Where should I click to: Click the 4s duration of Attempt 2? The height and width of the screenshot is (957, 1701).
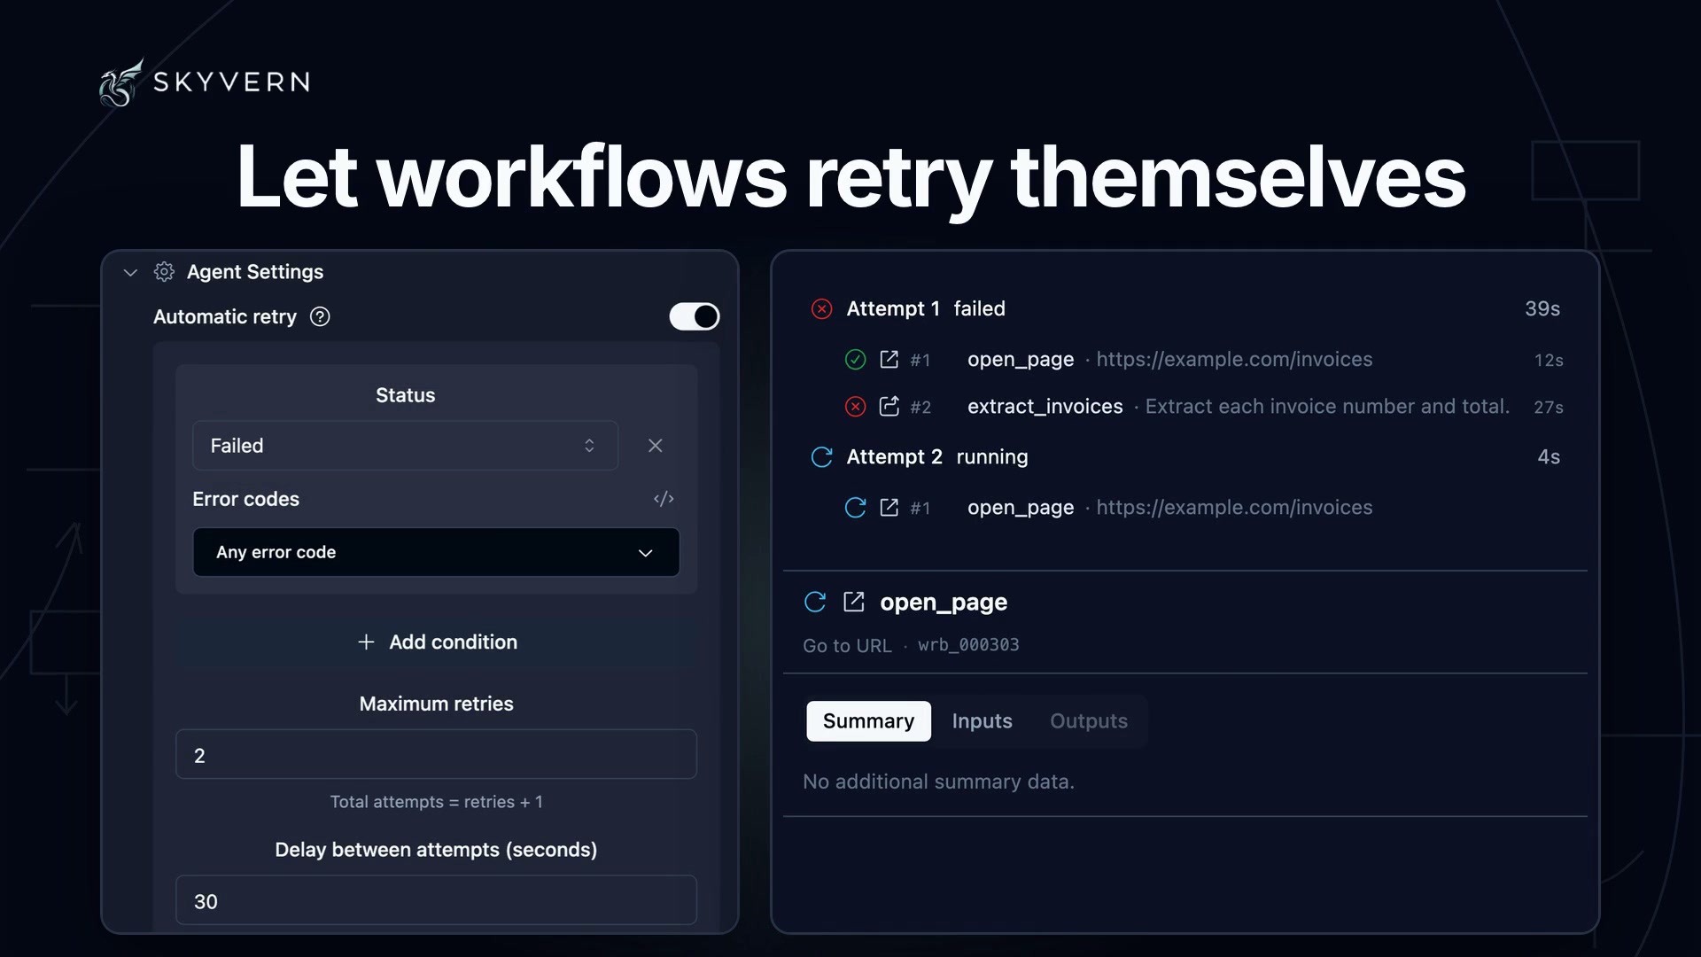pyautogui.click(x=1549, y=457)
